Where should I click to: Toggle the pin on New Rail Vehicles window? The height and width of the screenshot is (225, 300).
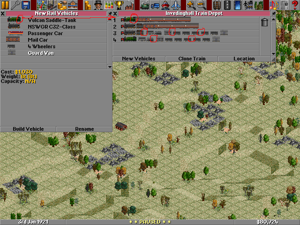pos(110,14)
